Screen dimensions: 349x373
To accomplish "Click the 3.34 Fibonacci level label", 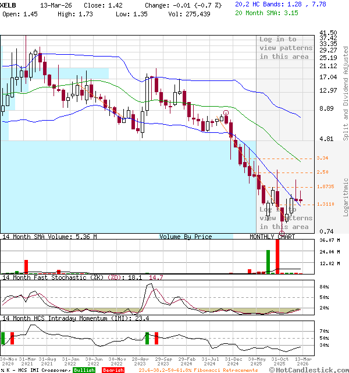I will tap(322, 159).
